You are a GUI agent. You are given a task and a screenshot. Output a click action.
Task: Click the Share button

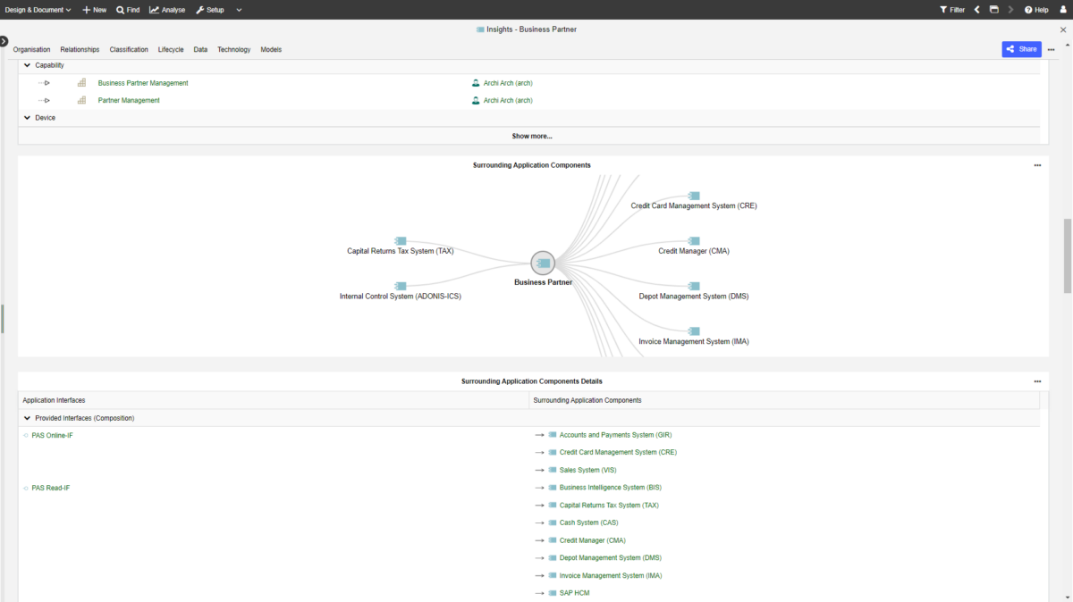tap(1021, 49)
